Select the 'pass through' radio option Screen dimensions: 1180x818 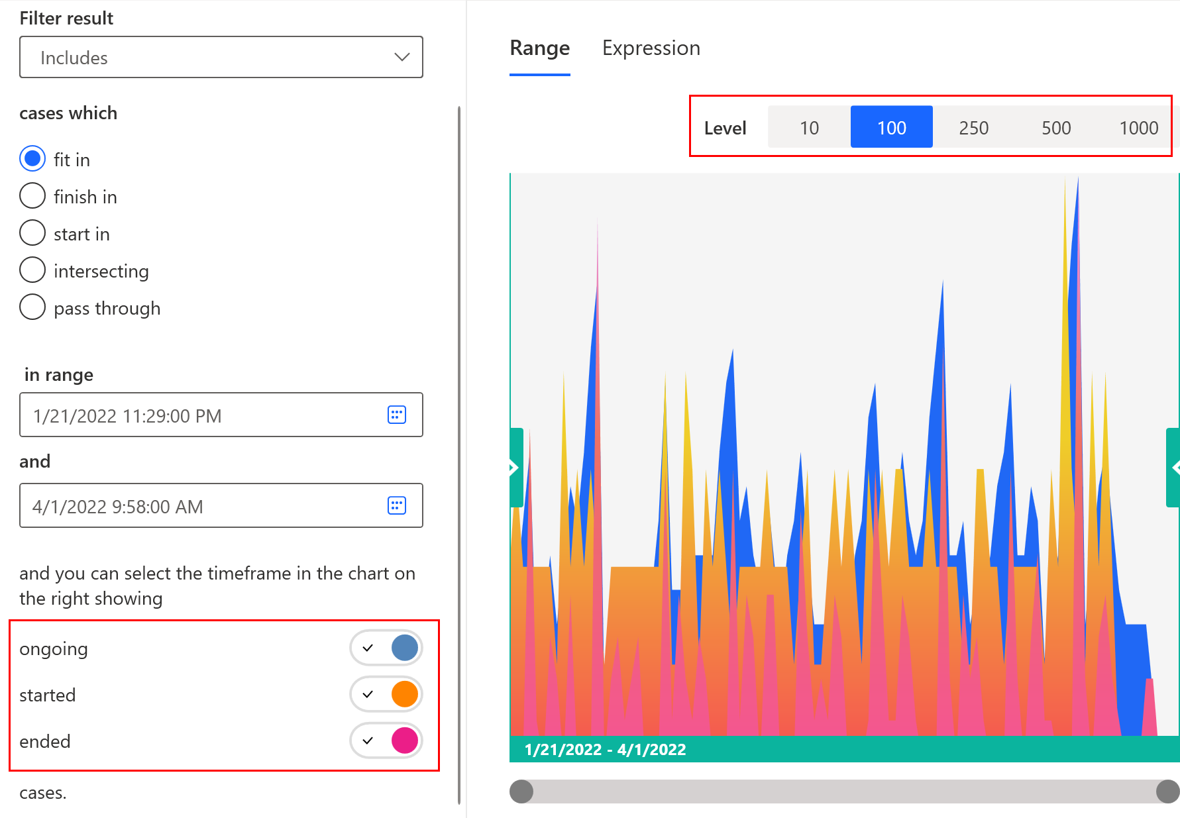(x=32, y=307)
